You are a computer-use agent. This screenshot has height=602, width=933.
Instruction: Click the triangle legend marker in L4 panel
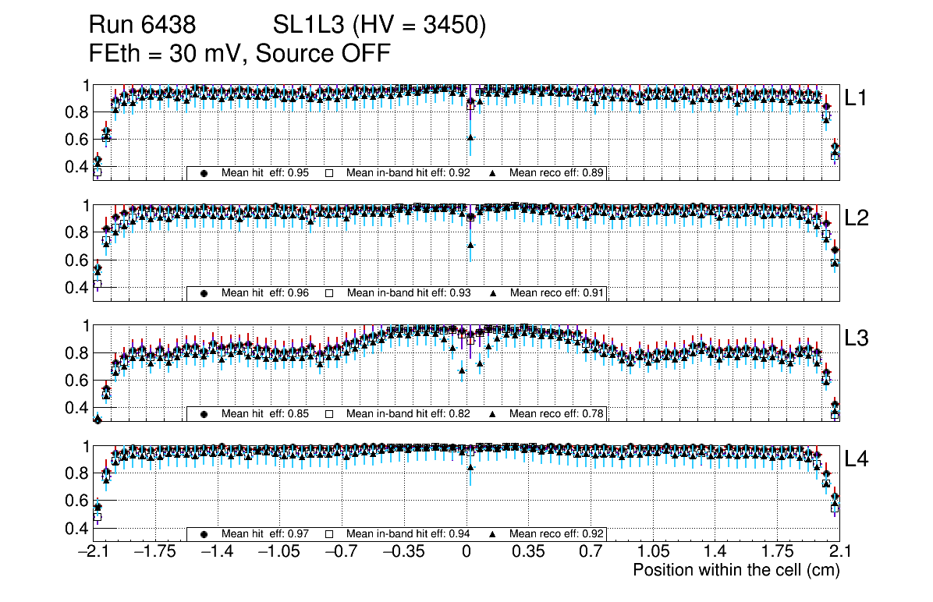click(x=493, y=534)
